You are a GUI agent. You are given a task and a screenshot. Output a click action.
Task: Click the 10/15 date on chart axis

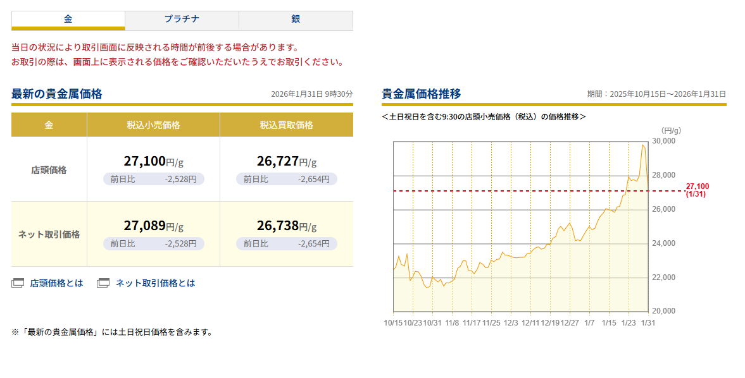(x=393, y=322)
